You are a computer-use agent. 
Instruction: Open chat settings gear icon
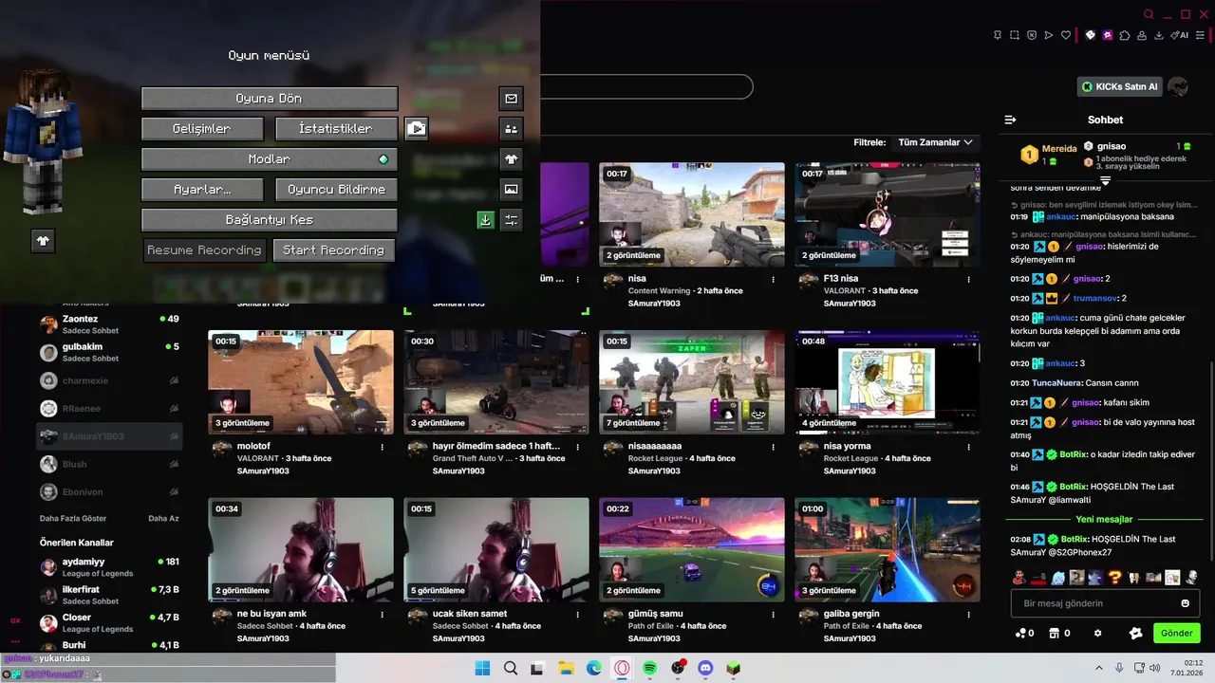pyautogui.click(x=1098, y=633)
